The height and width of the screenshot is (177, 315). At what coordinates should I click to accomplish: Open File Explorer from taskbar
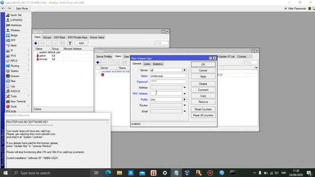click(x=119, y=173)
